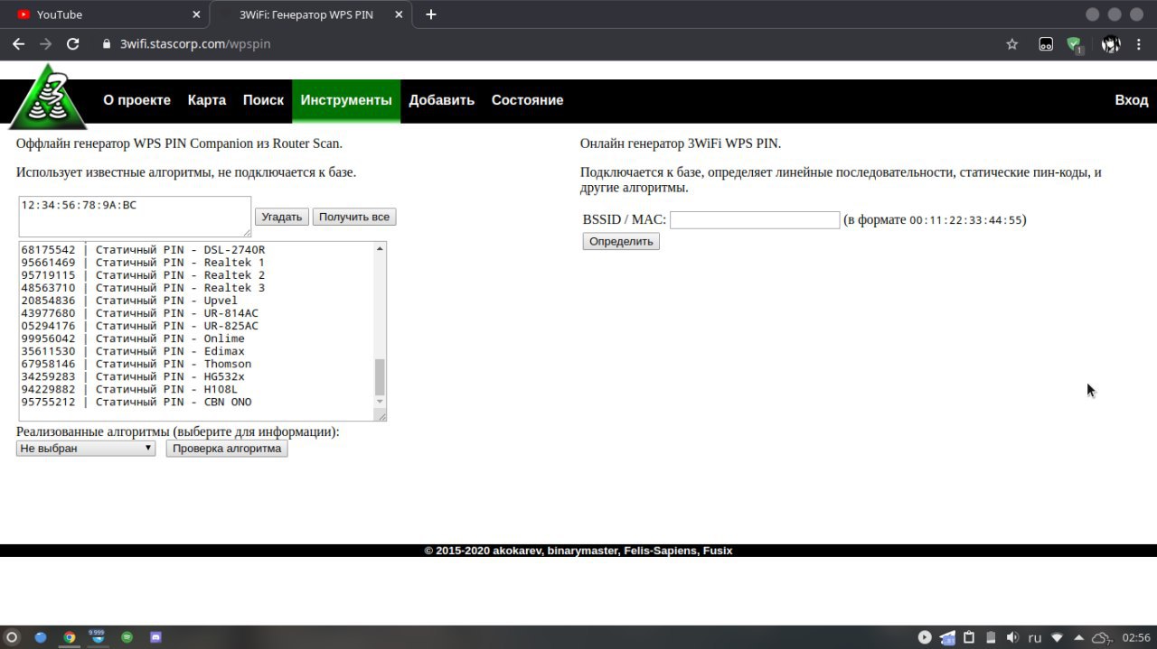Open the Telegram 9.999 taskbar icon
The height and width of the screenshot is (649, 1157).
coord(97,636)
